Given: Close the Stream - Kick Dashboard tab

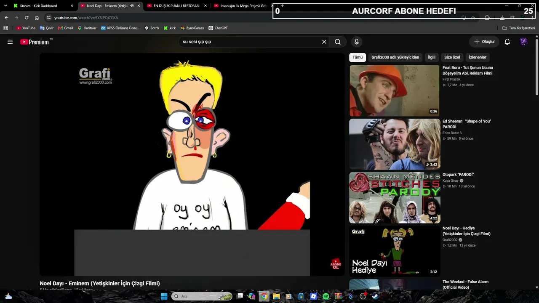Looking at the screenshot, I should (x=72, y=6).
